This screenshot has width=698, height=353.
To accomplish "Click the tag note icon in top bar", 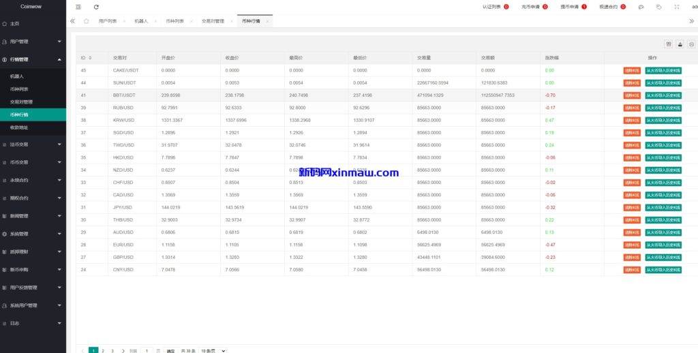I will 658,7.
